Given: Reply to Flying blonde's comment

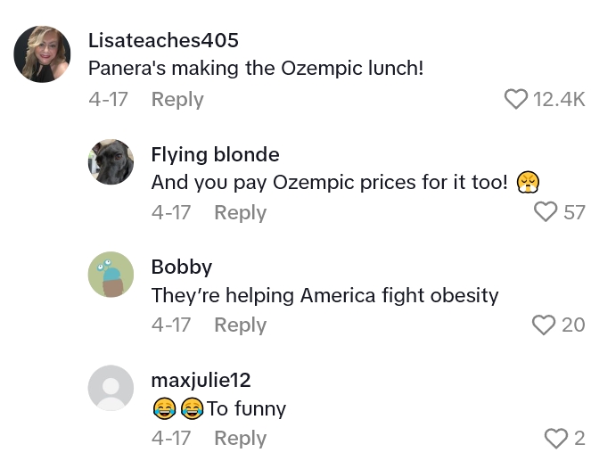Looking at the screenshot, I should 241,212.
